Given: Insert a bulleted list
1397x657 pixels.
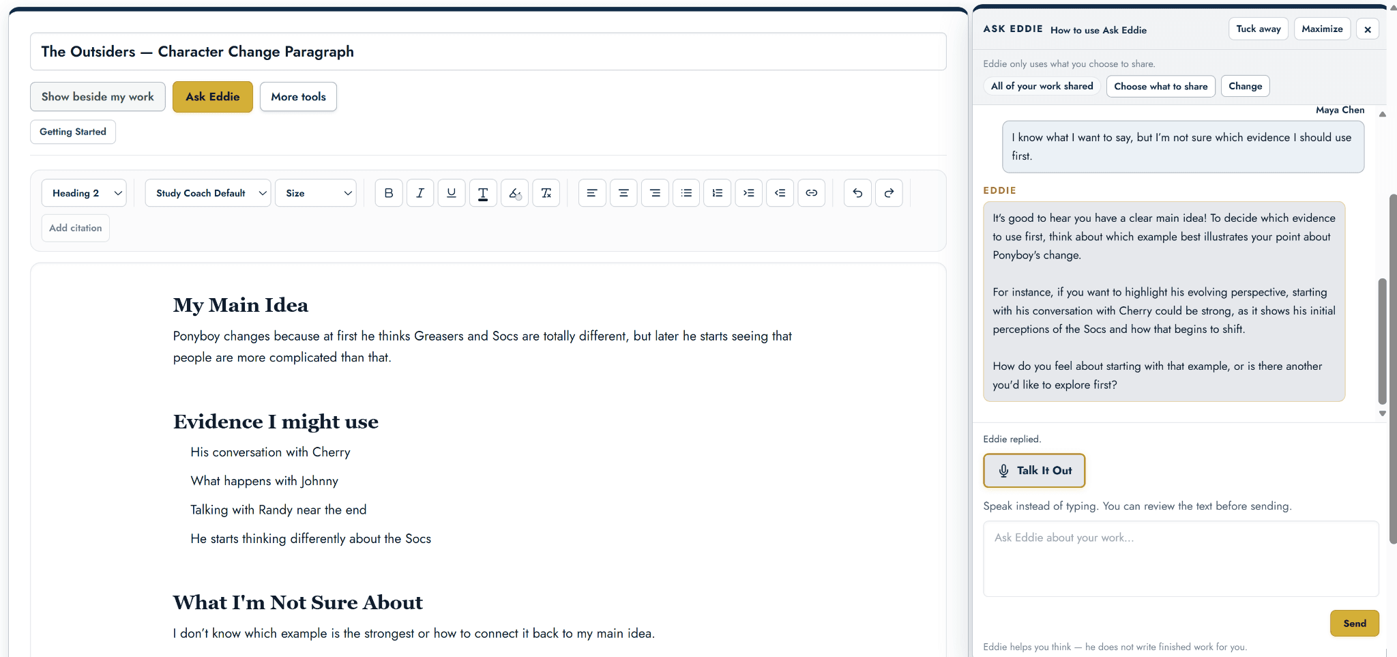Looking at the screenshot, I should pyautogui.click(x=686, y=193).
